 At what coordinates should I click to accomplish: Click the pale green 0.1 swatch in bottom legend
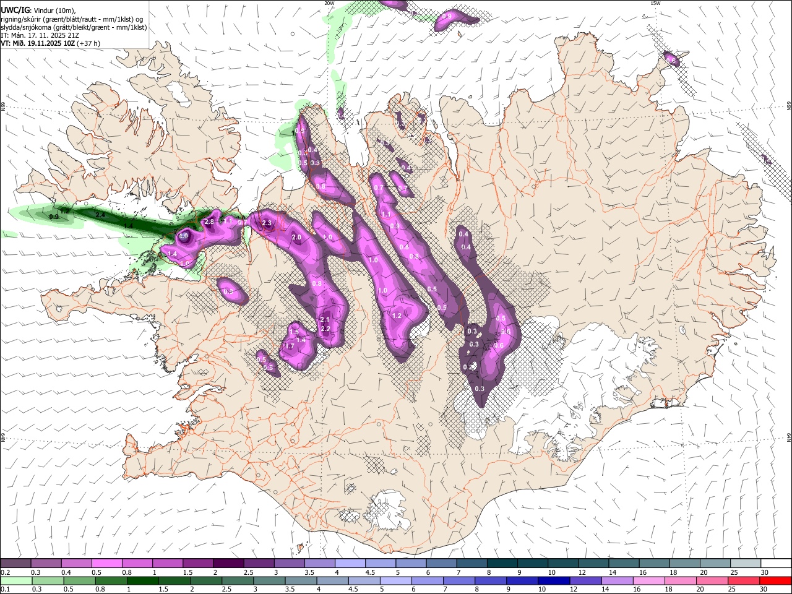[x=16, y=580]
